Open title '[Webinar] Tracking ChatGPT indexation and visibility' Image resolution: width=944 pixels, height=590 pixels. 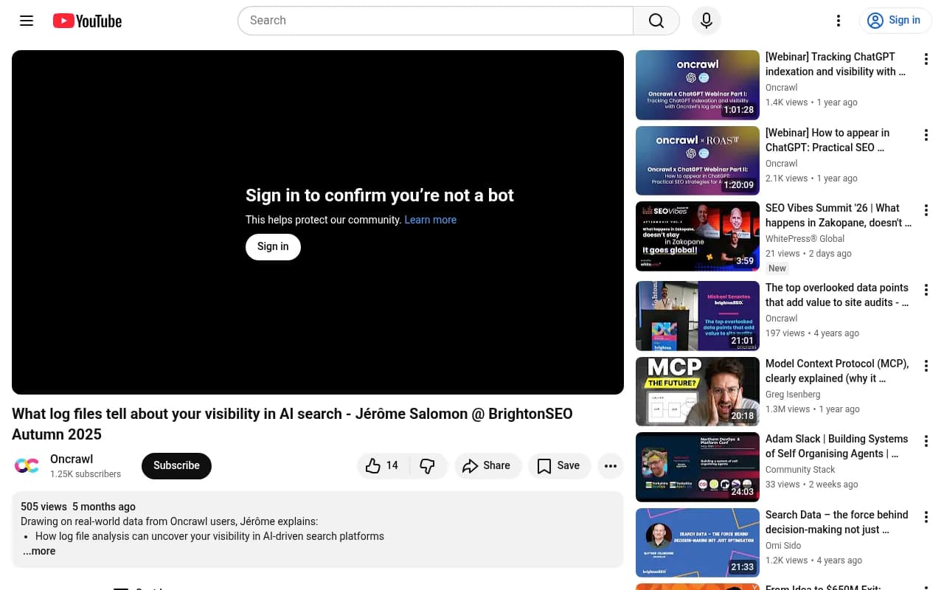(x=836, y=64)
